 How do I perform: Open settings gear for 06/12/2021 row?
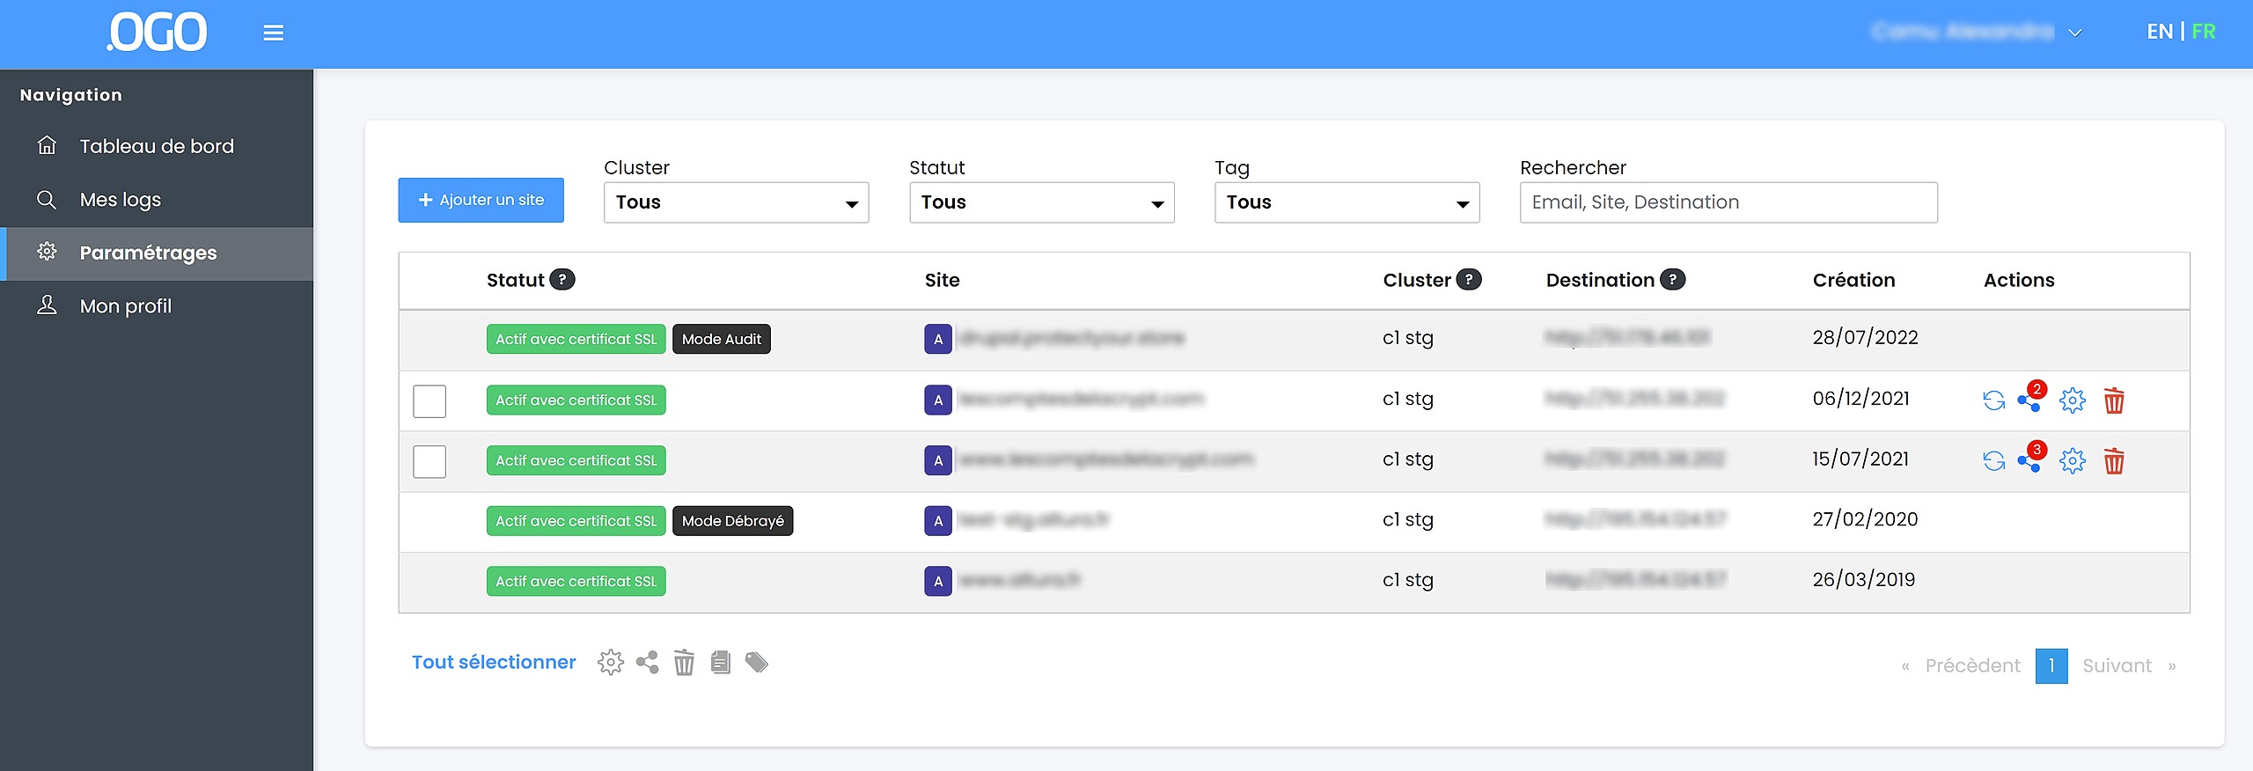click(2073, 400)
